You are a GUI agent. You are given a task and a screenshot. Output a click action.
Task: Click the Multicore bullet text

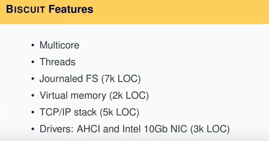tap(59, 45)
